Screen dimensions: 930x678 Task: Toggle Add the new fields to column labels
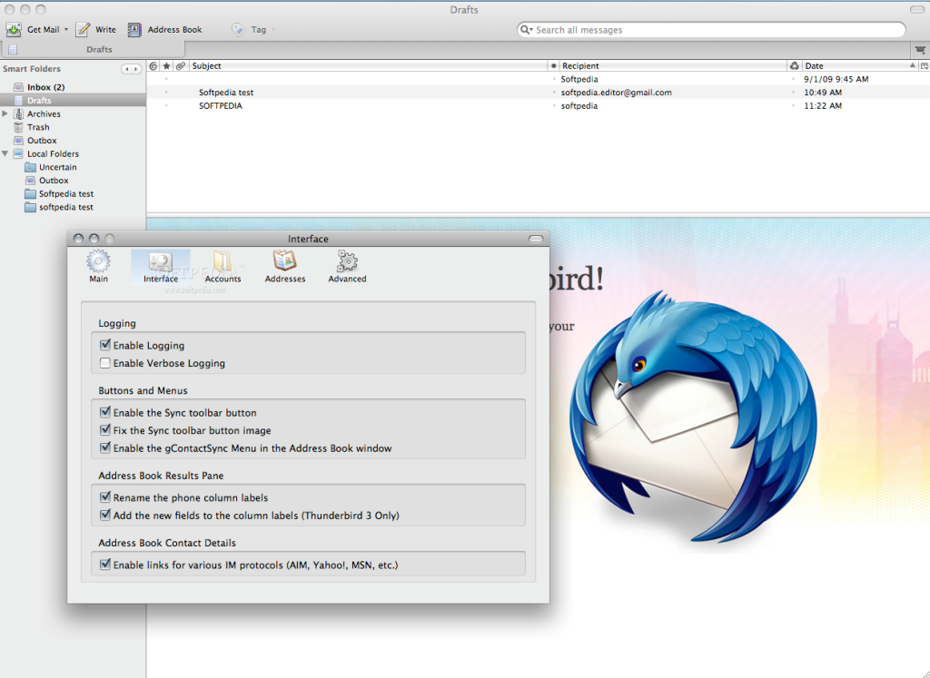pyautogui.click(x=105, y=515)
